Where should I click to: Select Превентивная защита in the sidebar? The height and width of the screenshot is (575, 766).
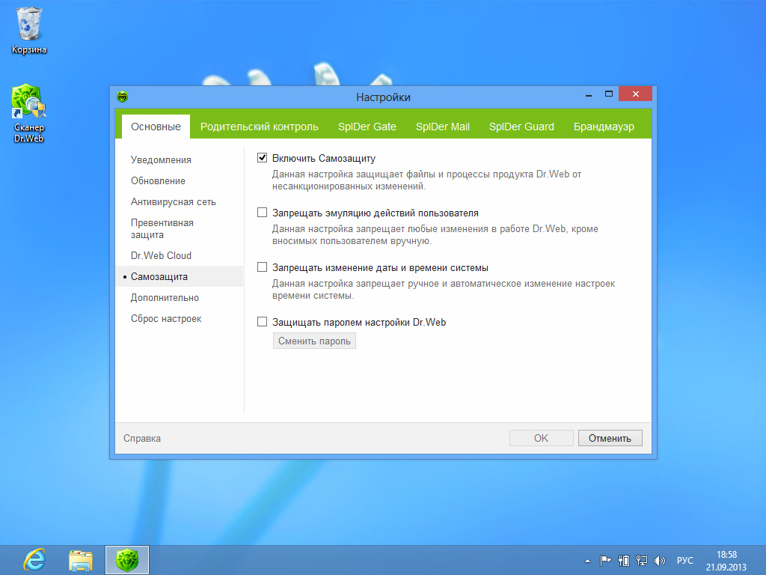[x=162, y=229]
